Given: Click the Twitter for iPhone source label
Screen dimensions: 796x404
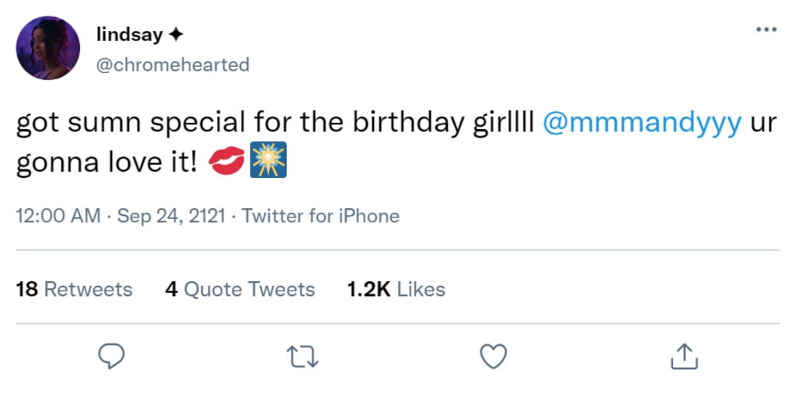Looking at the screenshot, I should pyautogui.click(x=320, y=216).
